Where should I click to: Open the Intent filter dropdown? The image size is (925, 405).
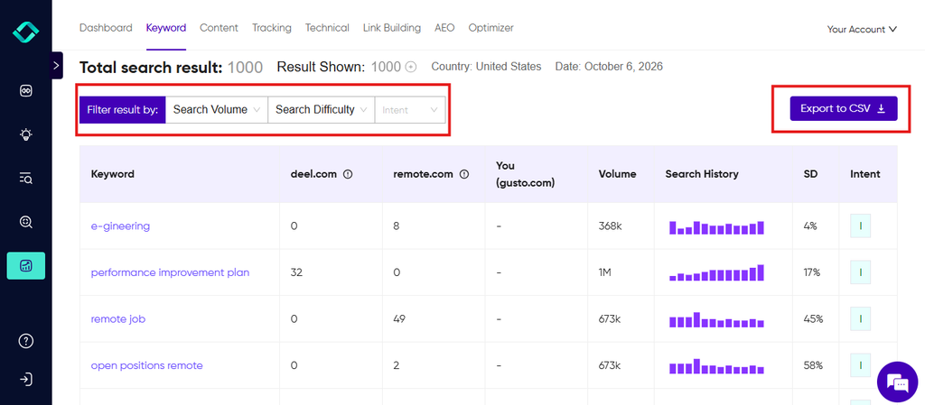pos(410,110)
